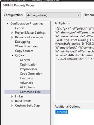Click the Additional Options text field

[74, 117]
